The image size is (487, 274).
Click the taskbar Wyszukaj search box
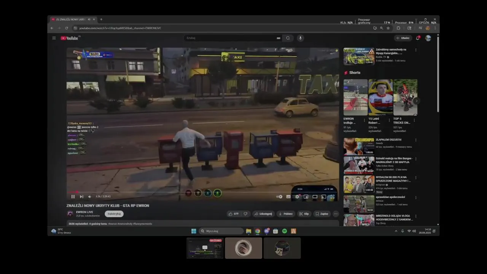[x=221, y=231]
